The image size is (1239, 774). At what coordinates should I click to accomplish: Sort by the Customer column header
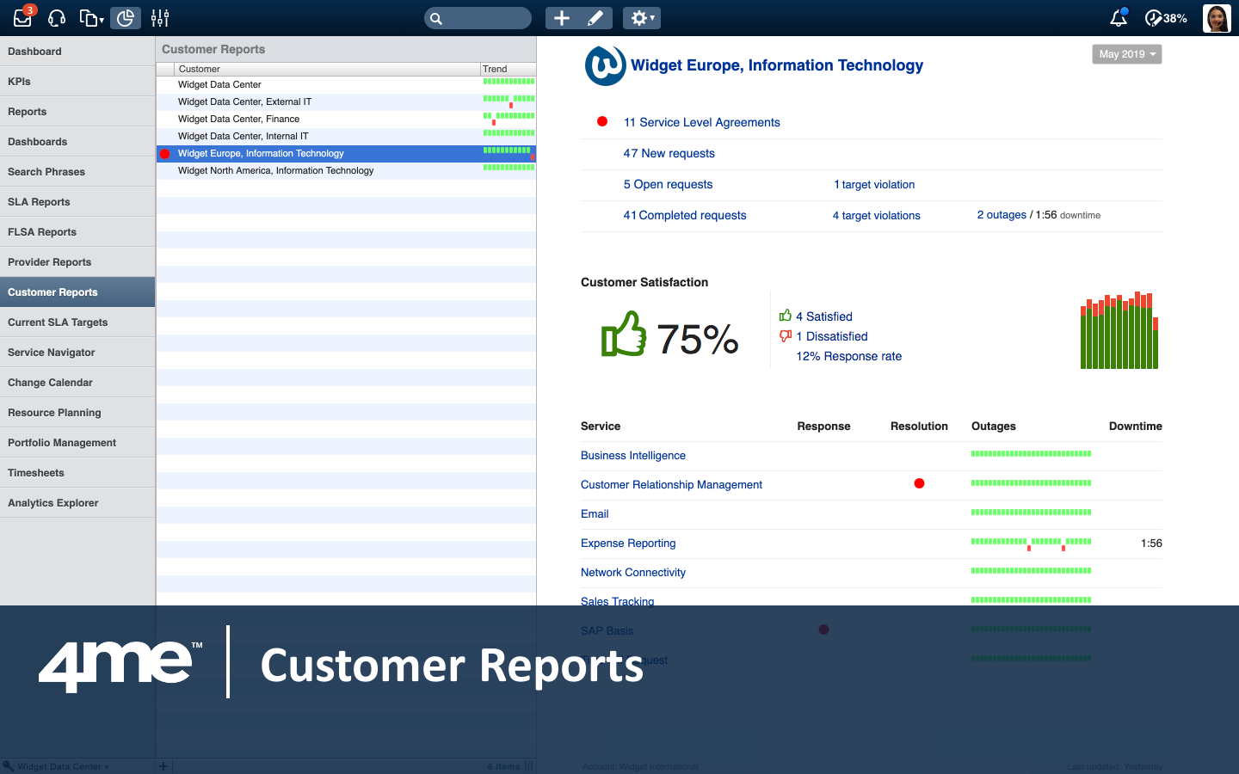pyautogui.click(x=327, y=69)
